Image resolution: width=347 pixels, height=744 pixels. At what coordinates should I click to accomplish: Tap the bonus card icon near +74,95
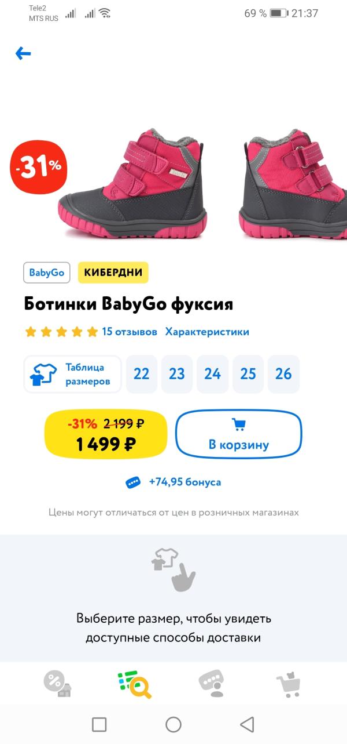pyautogui.click(x=134, y=482)
